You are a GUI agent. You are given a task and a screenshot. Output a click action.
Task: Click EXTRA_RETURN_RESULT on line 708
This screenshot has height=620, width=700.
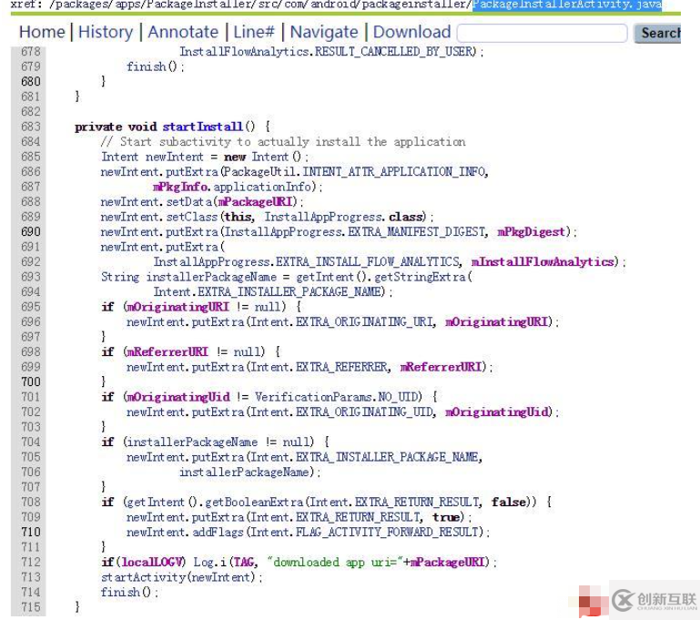[x=417, y=503]
